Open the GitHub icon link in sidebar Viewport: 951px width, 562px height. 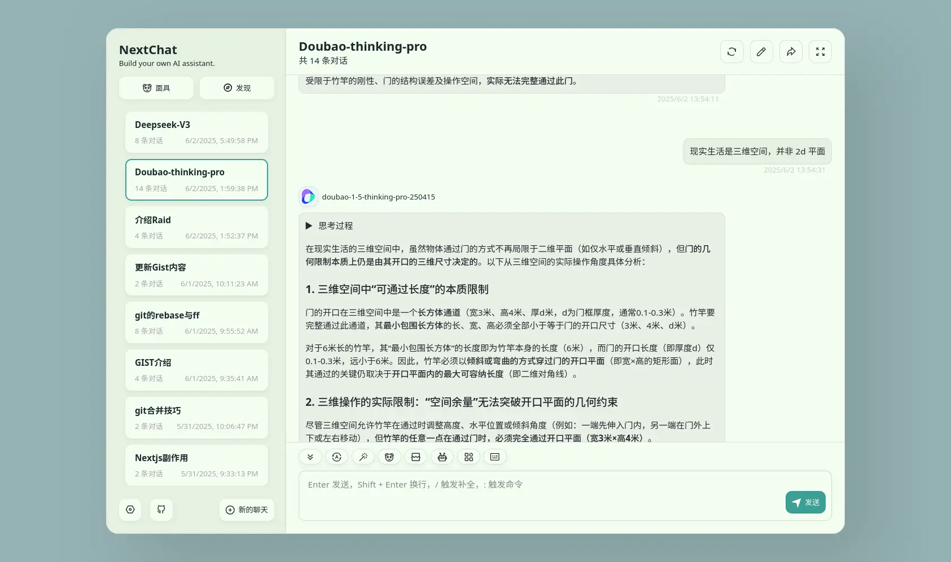coord(161,510)
